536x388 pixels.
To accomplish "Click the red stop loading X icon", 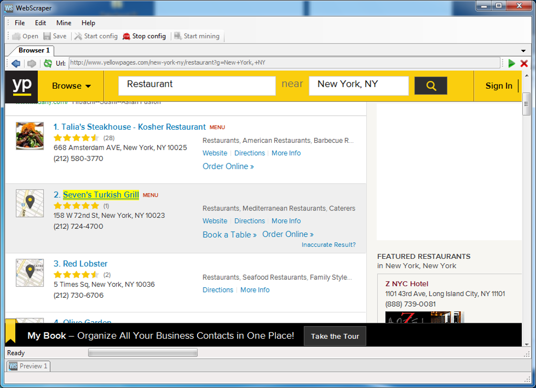I will click(524, 63).
